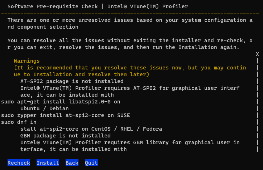Select the Install button
The width and height of the screenshot is (263, 170).
[48, 163]
